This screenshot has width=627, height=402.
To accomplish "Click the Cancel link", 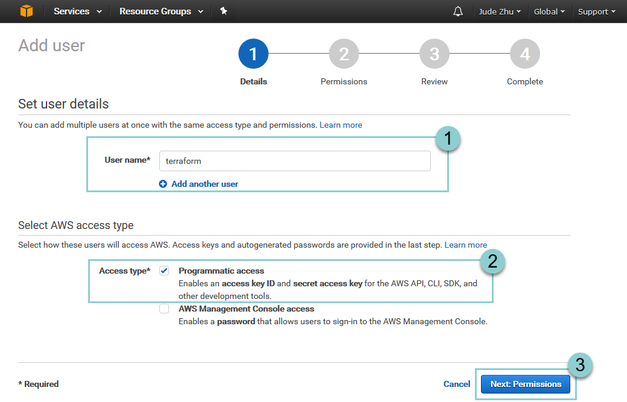I will [457, 384].
